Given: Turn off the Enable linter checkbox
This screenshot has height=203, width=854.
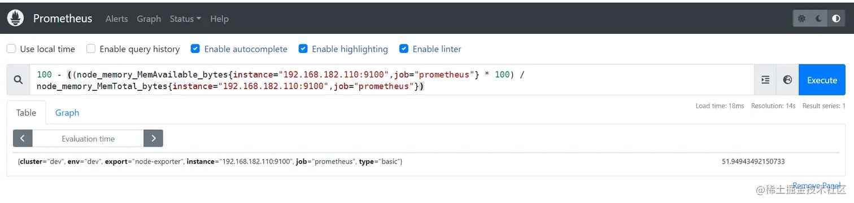Looking at the screenshot, I should click(404, 49).
